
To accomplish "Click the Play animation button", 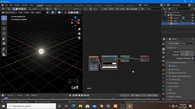I will point(82,95).
